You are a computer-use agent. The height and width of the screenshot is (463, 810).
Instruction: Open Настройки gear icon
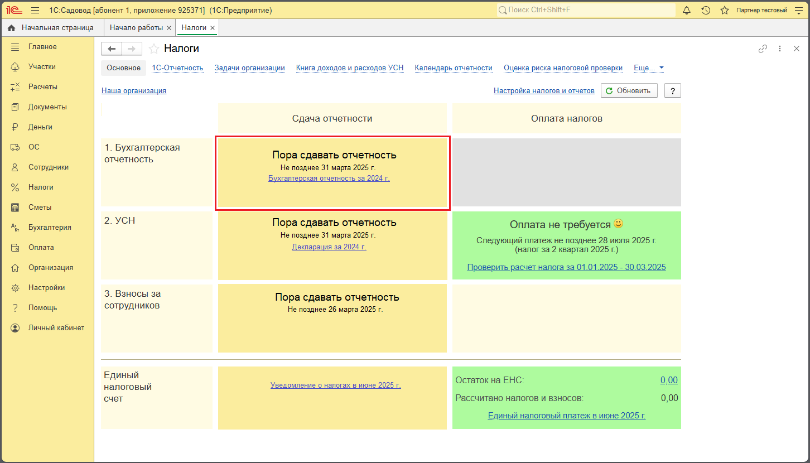15,288
